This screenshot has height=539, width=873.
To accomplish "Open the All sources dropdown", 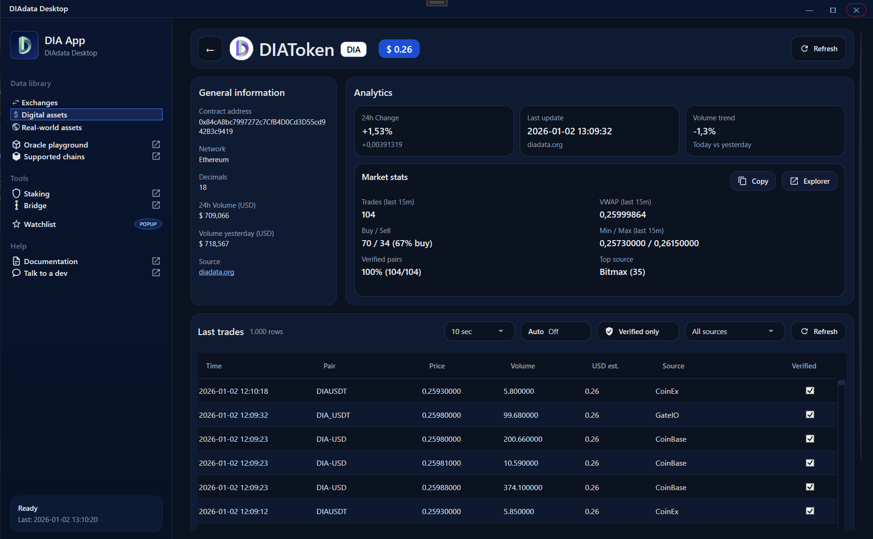I will (734, 332).
